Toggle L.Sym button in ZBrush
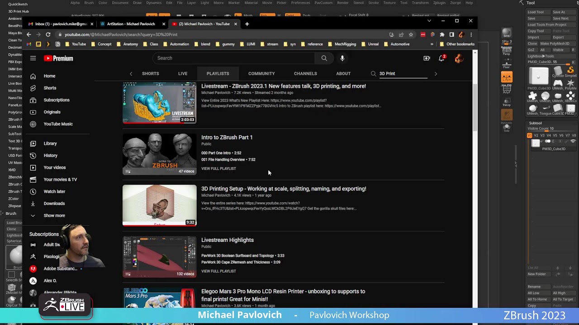The image size is (579, 325). point(507,77)
